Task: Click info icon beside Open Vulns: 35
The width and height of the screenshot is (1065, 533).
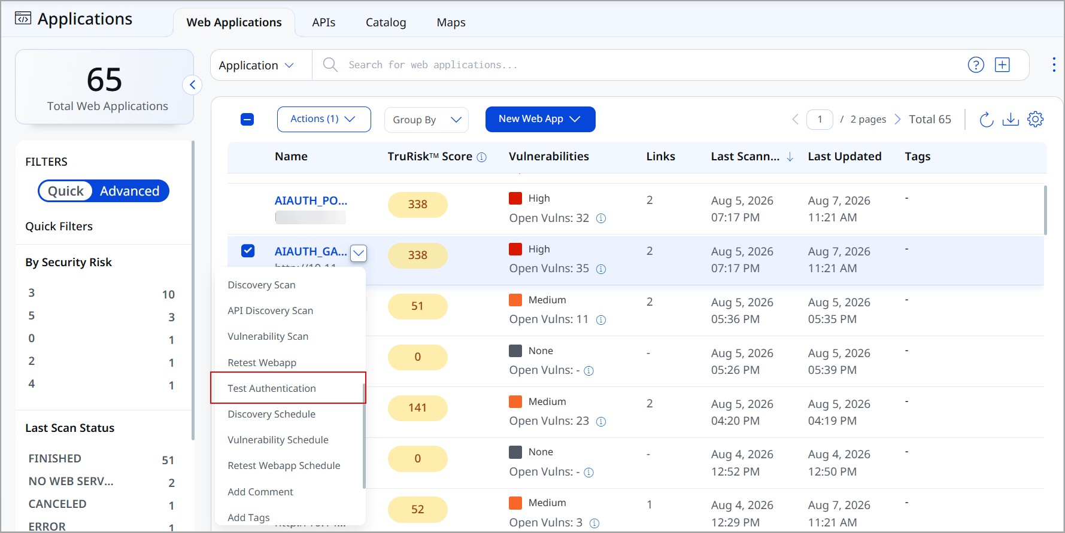Action: pyautogui.click(x=601, y=269)
